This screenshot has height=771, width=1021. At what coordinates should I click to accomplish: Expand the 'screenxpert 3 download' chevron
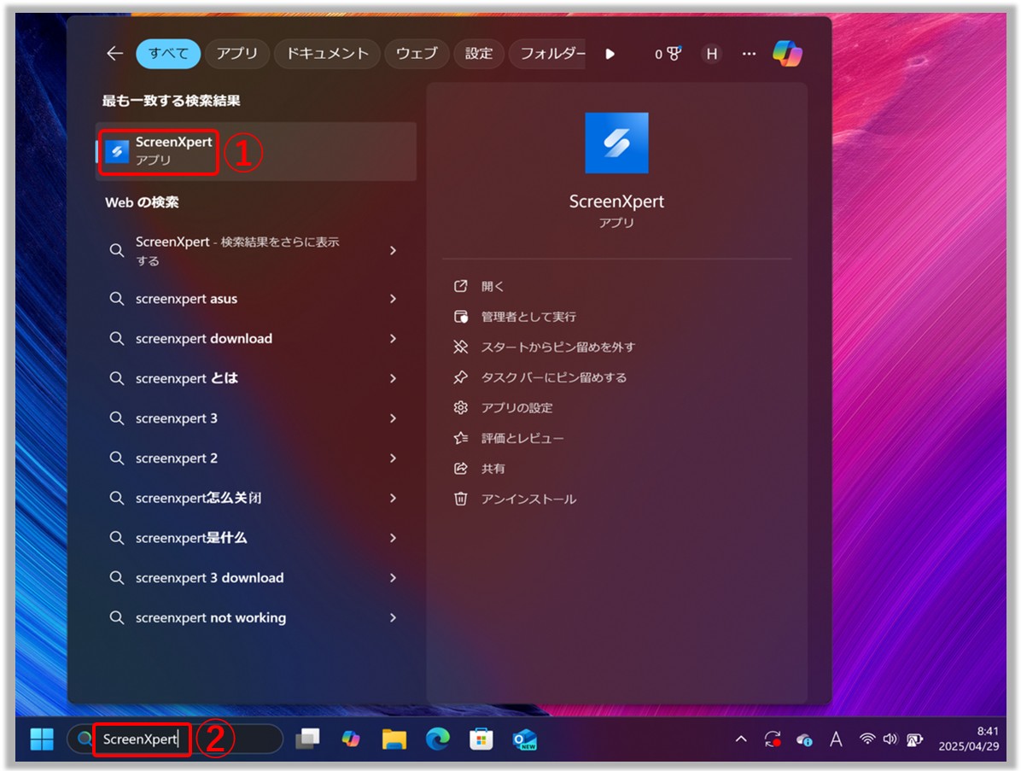tap(393, 578)
